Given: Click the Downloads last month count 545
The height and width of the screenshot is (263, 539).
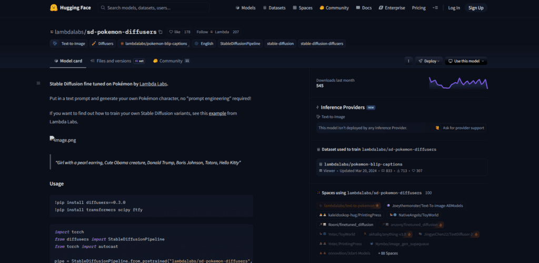Looking at the screenshot, I should (x=320, y=86).
